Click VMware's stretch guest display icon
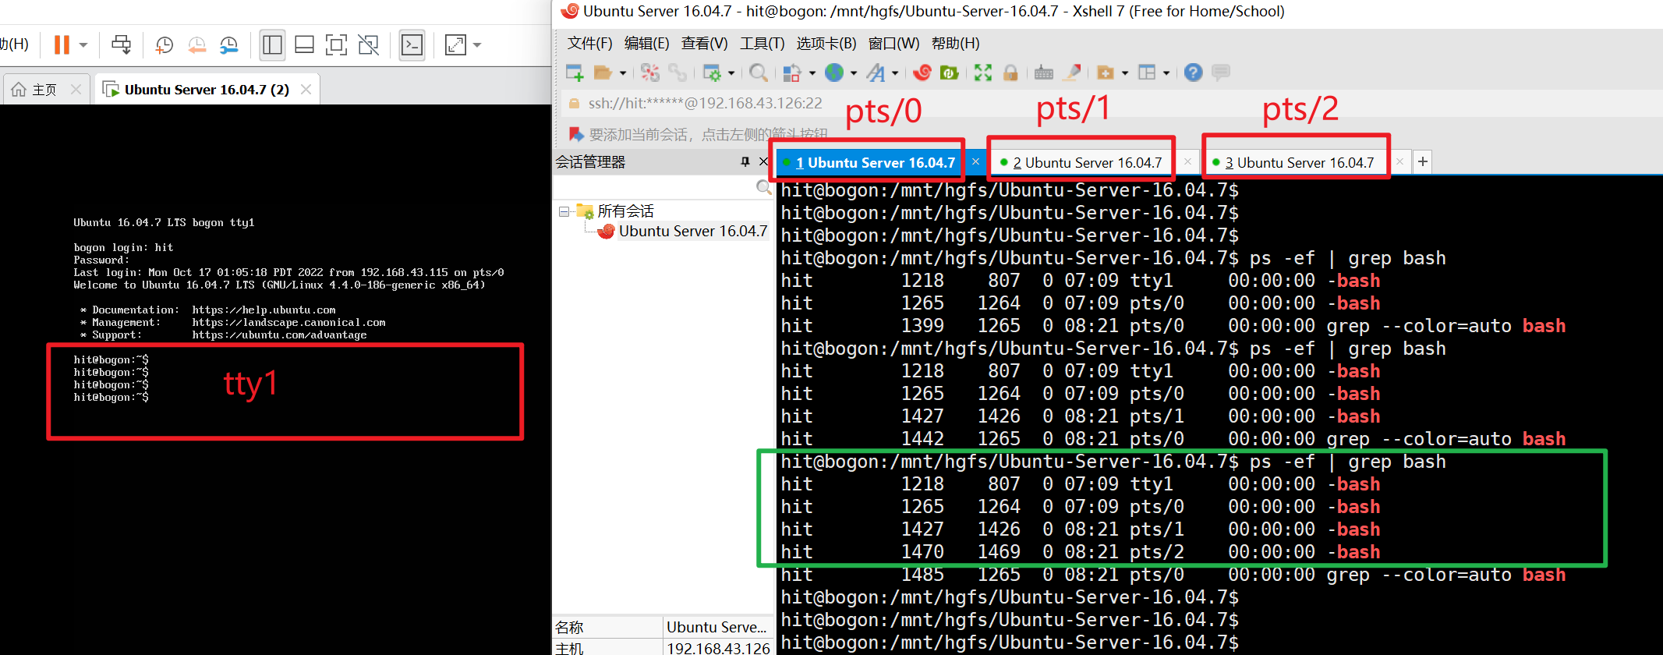Viewport: 1663px width, 655px height. pos(455,45)
